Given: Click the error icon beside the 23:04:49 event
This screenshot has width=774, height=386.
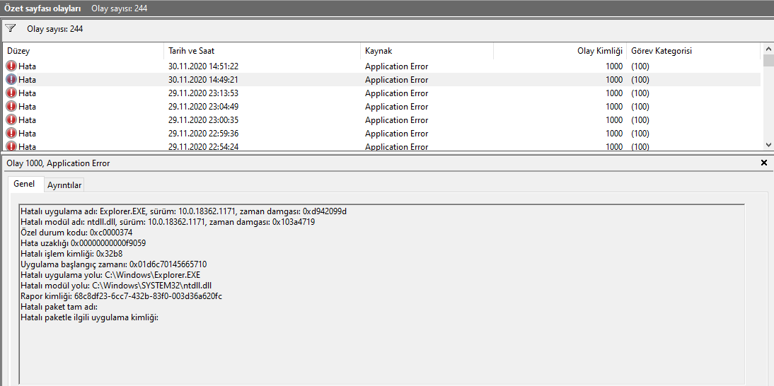Looking at the screenshot, I should 11,107.
